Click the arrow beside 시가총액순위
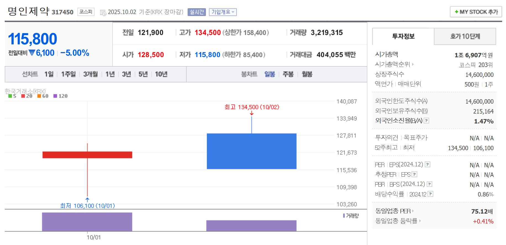This screenshot has width=506, height=245. coord(413,64)
